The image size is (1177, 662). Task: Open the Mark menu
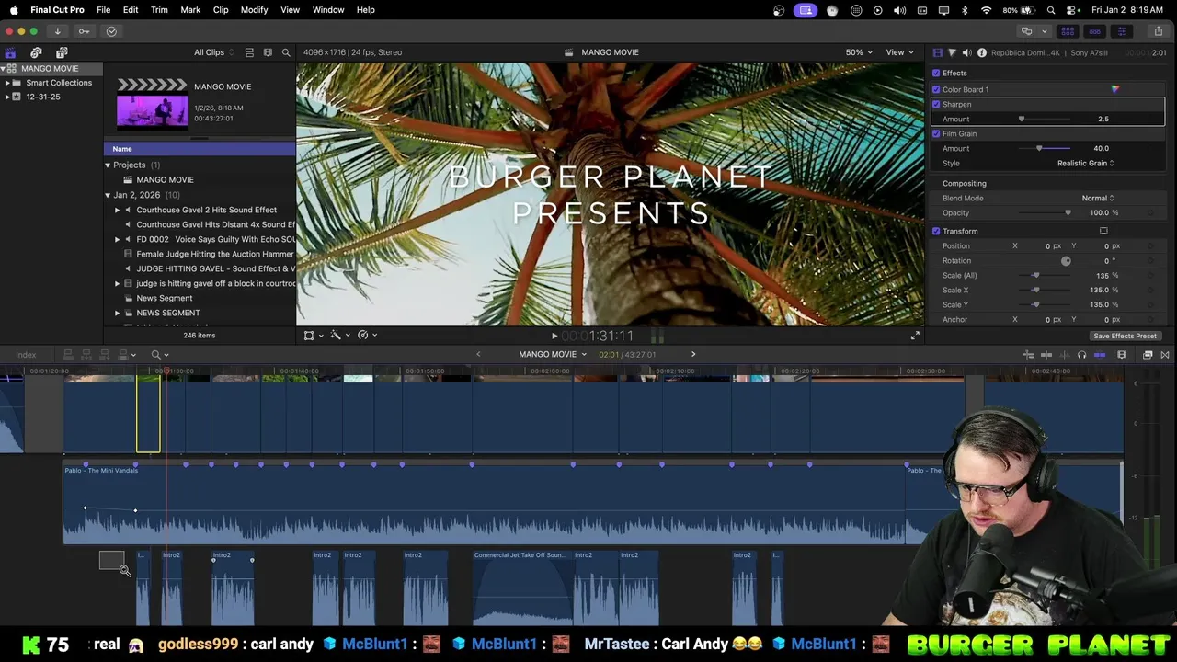click(190, 10)
